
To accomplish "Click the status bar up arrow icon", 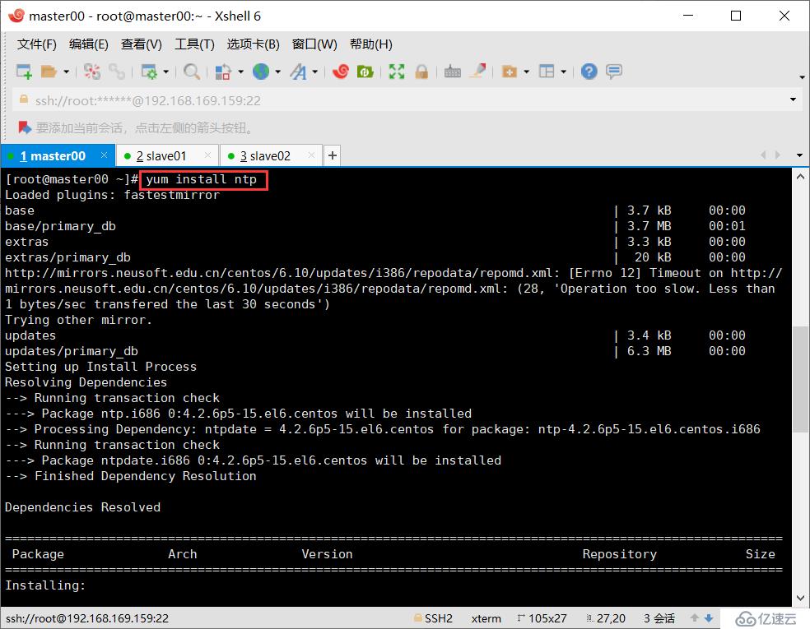I will tap(694, 617).
